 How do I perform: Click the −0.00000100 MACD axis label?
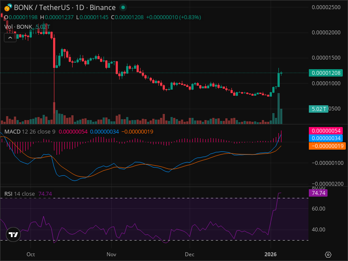click(328, 163)
